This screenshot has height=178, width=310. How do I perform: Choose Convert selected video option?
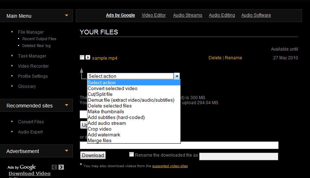pos(113,88)
